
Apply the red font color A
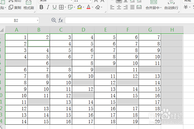(x=89, y=7)
